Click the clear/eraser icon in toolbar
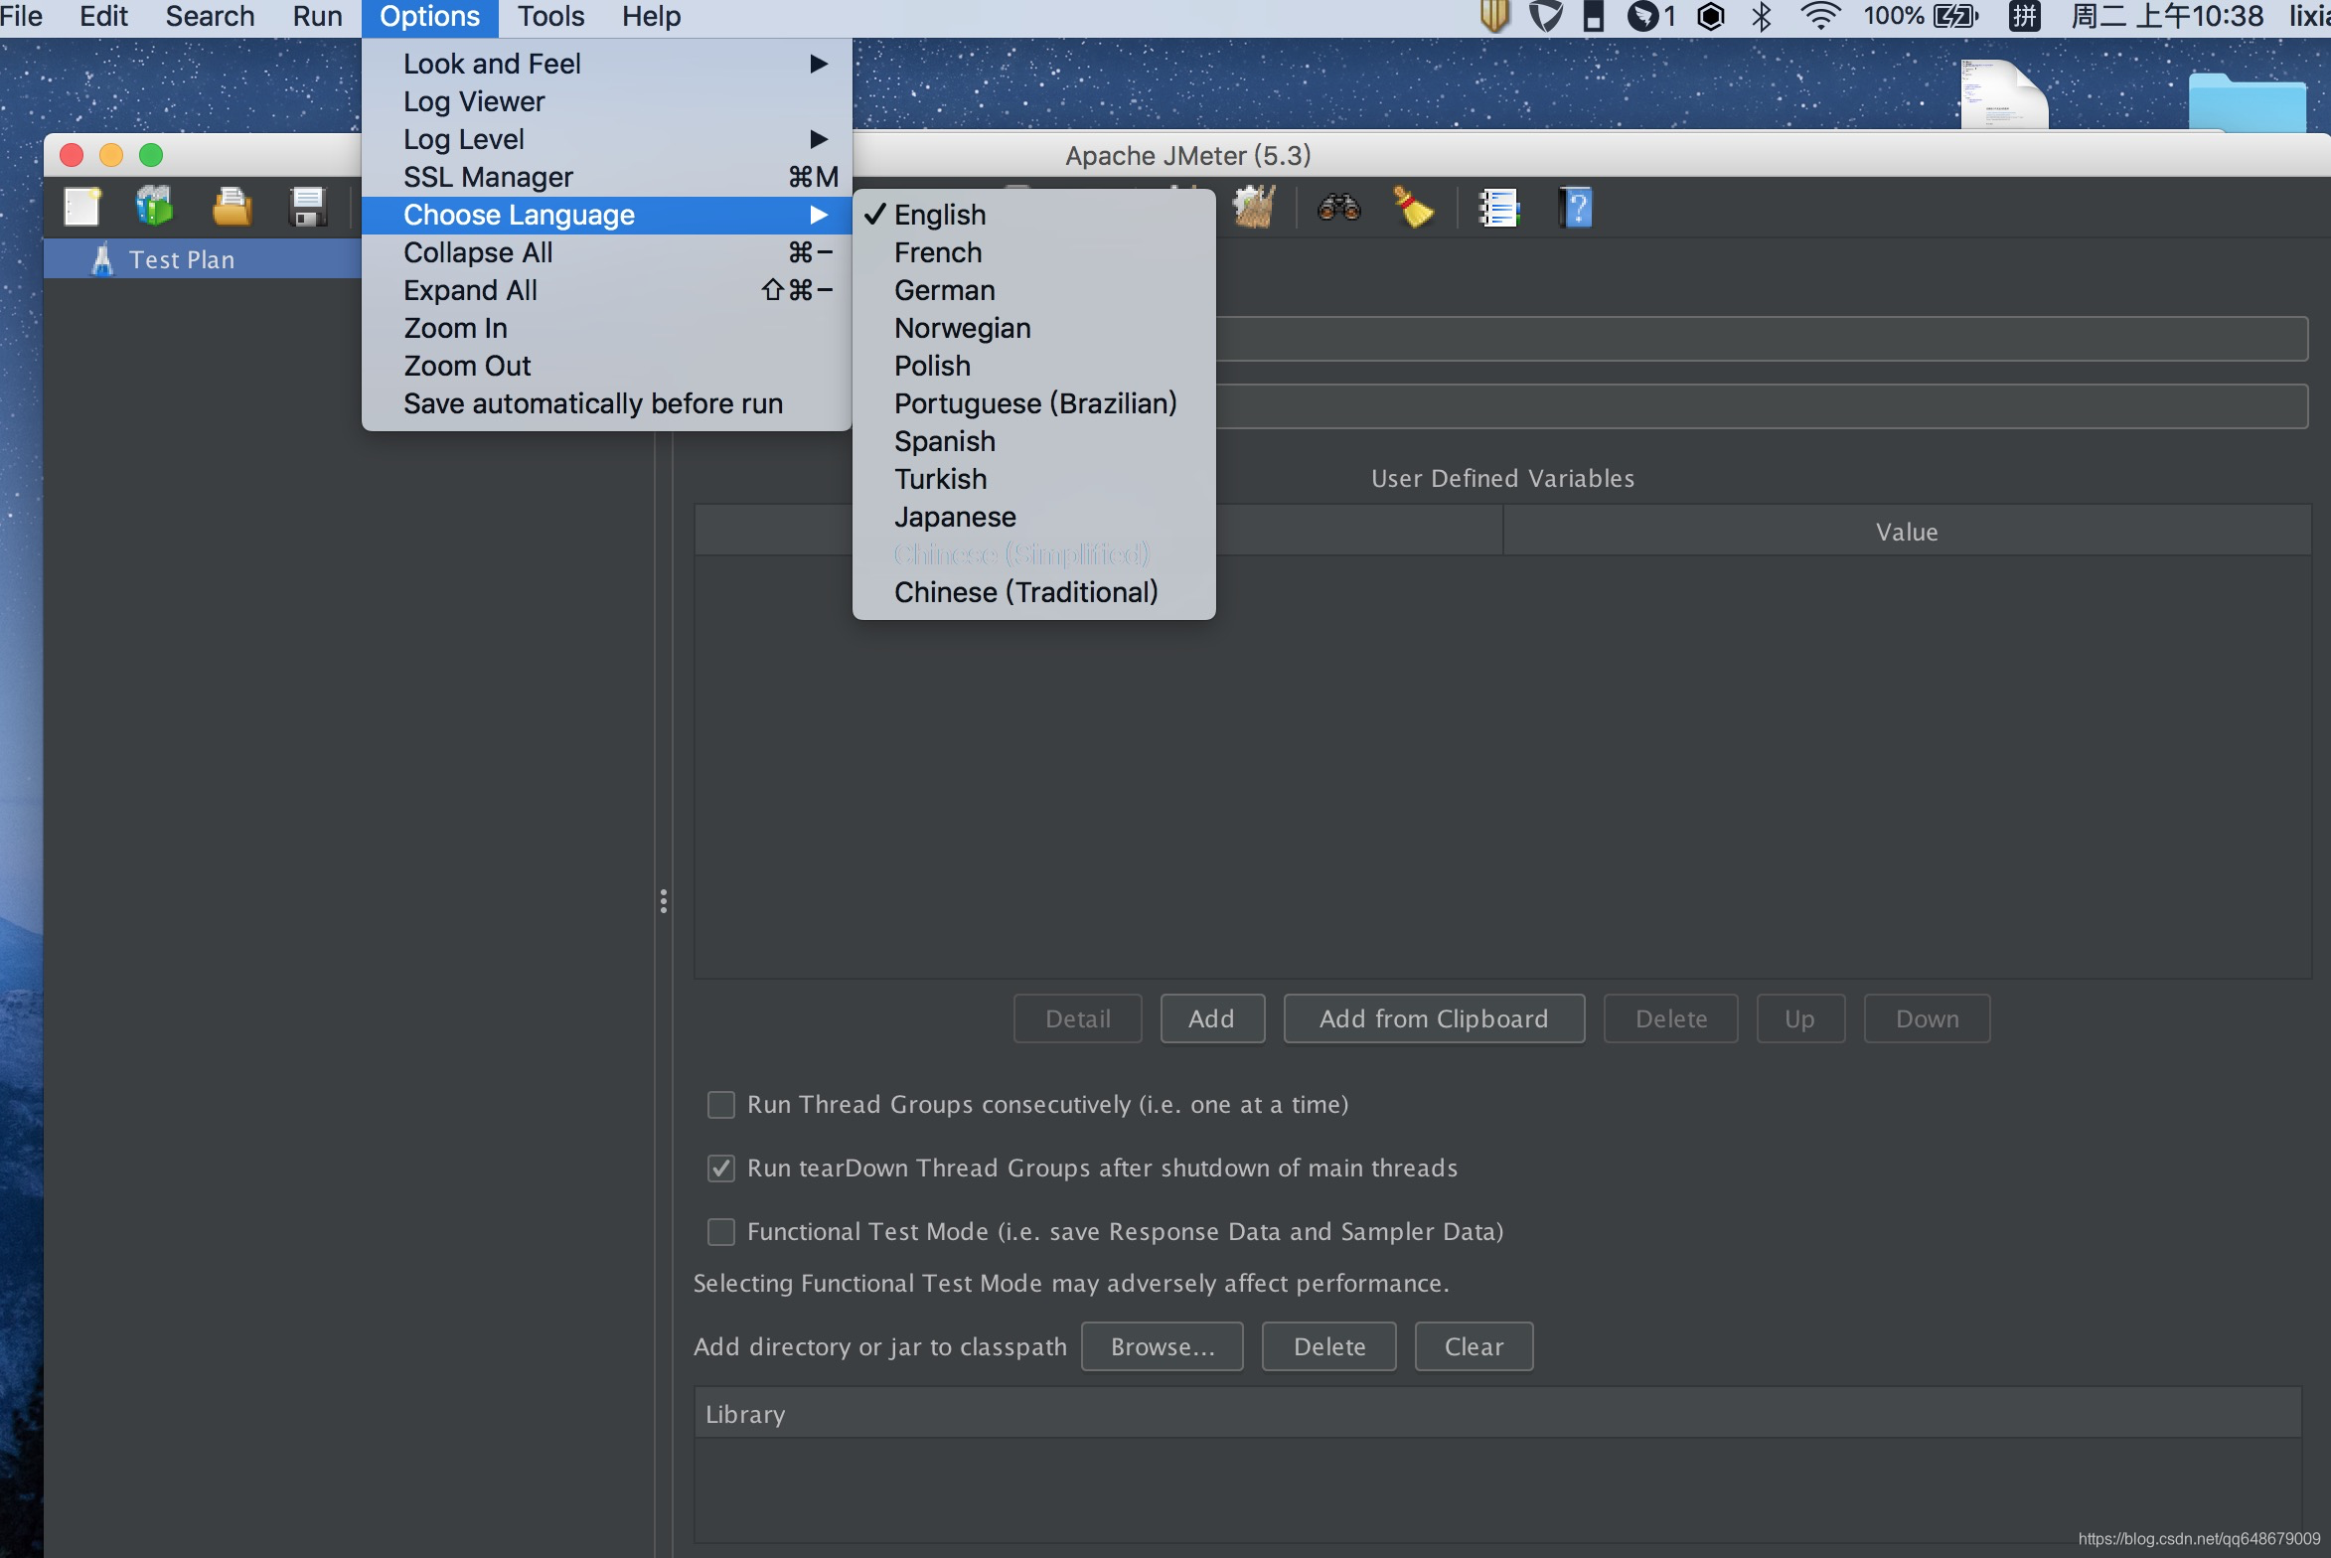Screen dimensions: 2331x1558 [x=1413, y=207]
